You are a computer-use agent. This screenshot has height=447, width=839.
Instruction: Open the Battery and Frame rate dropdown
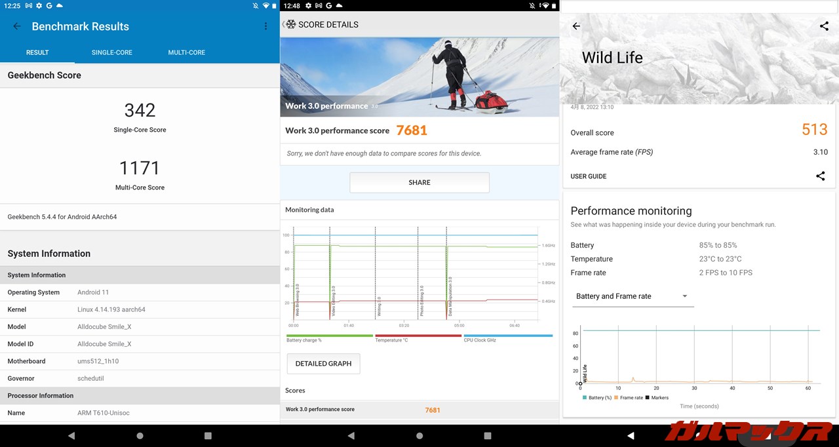633,296
